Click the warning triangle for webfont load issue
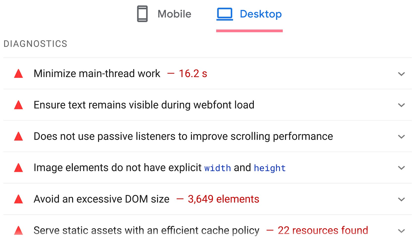The image size is (416, 243). pos(18,105)
